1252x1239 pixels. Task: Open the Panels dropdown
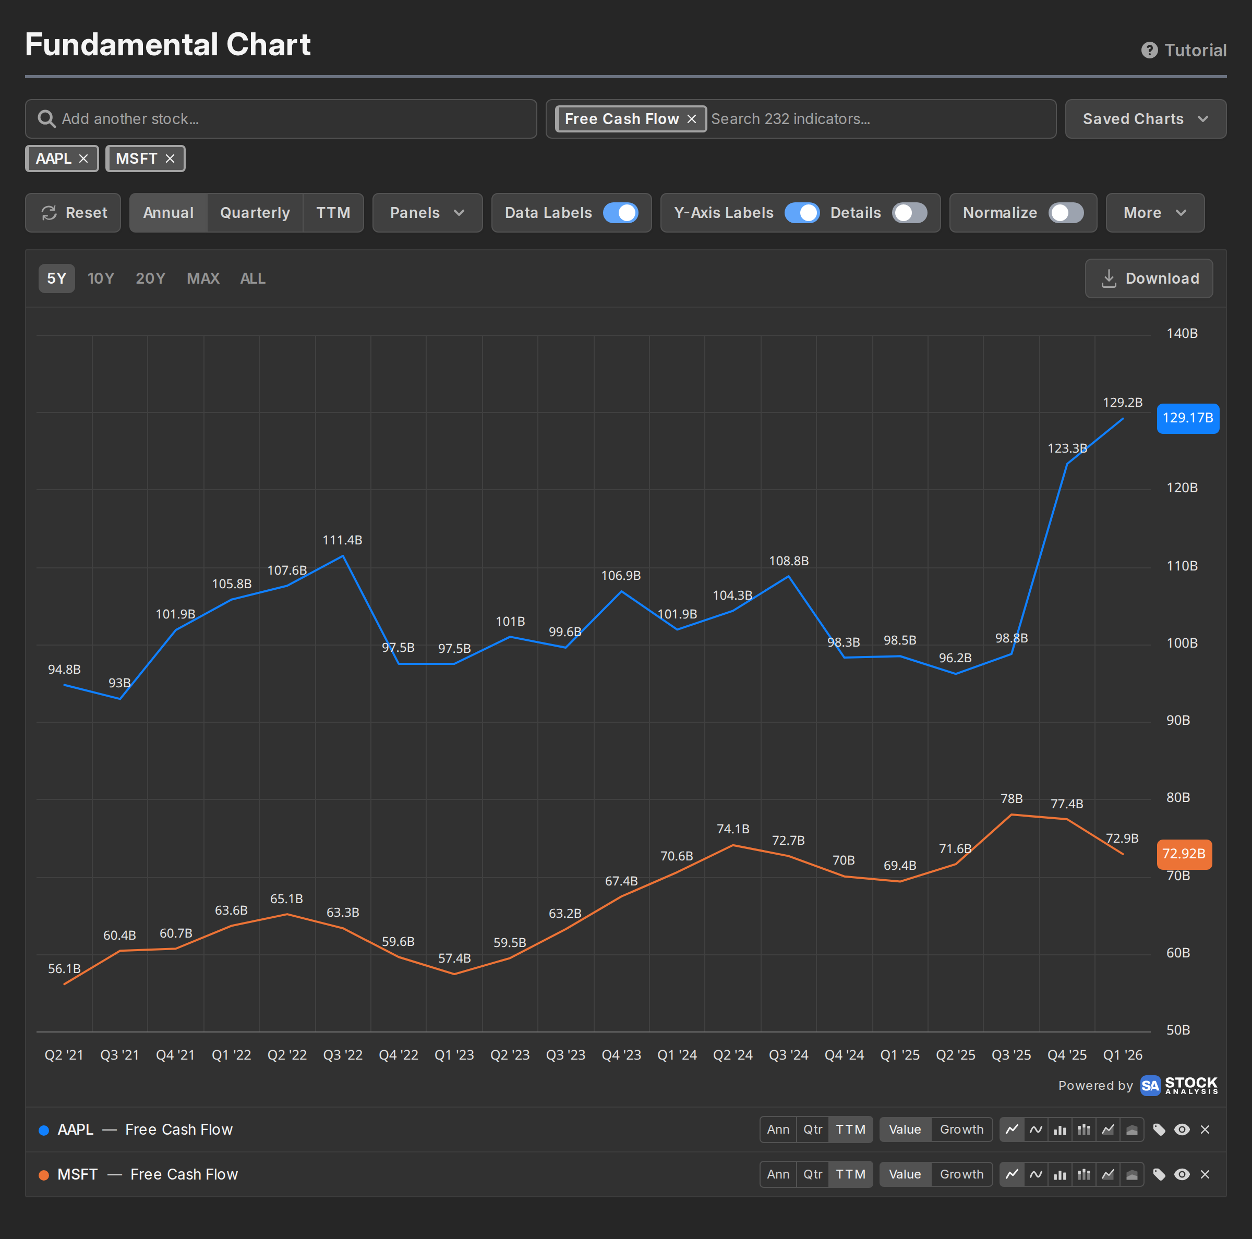(427, 213)
